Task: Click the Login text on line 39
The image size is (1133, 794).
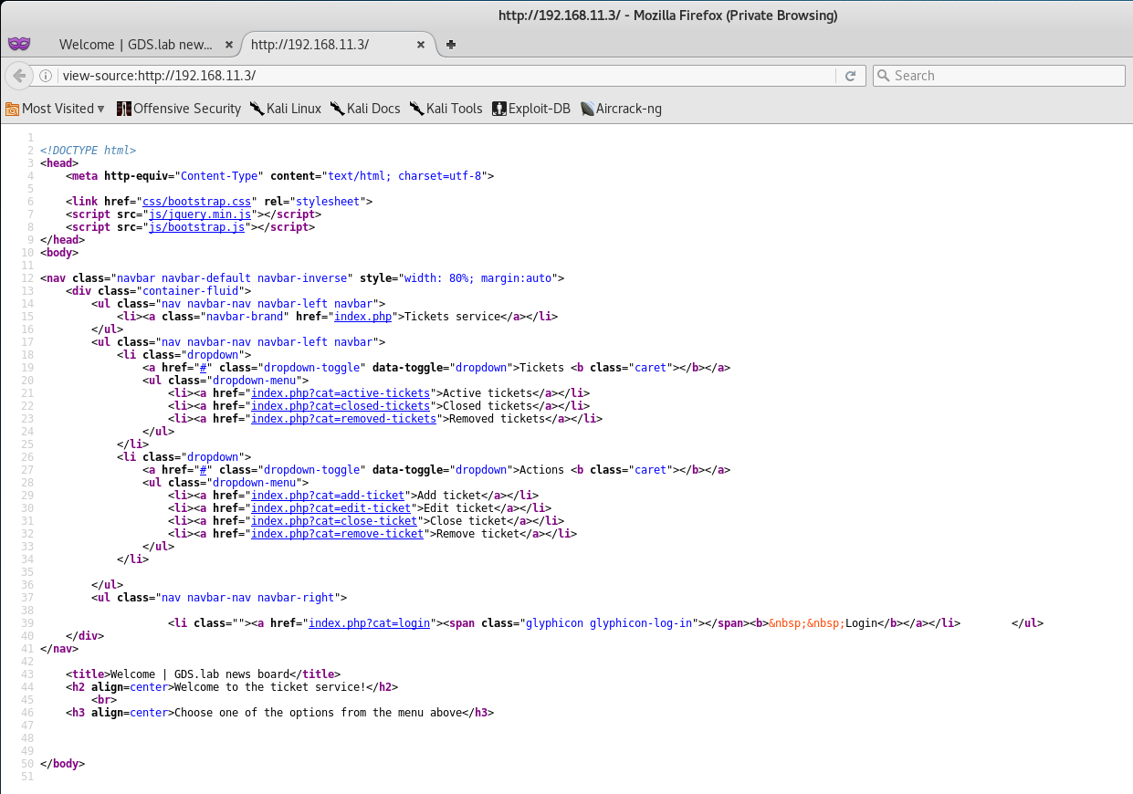Action: (861, 623)
